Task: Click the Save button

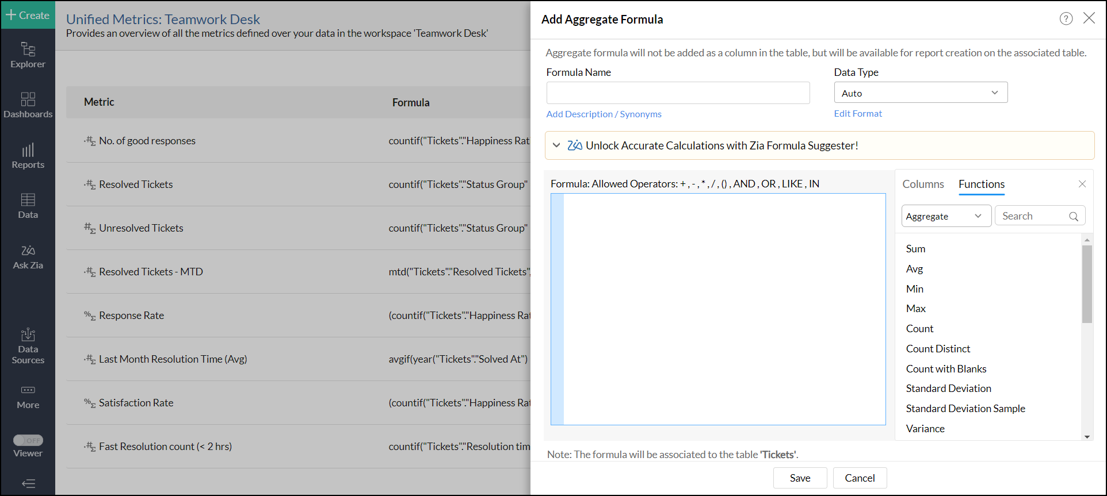Action: pyautogui.click(x=800, y=478)
